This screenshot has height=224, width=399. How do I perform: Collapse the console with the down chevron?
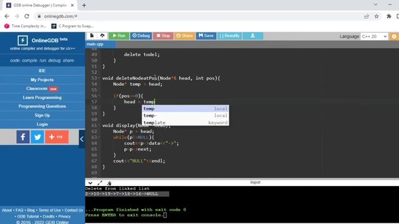(x=90, y=183)
